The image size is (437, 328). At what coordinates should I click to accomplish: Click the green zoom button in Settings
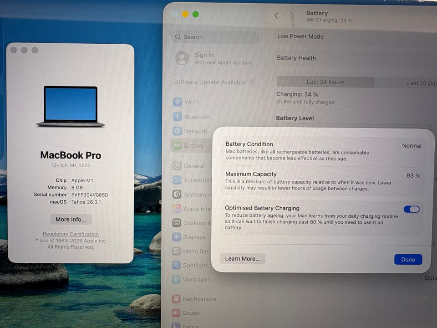click(x=196, y=14)
